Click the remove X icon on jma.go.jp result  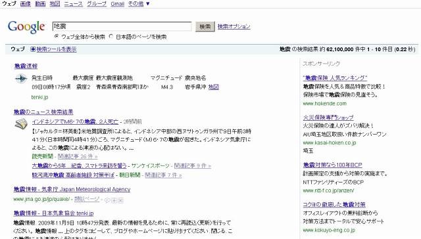[x=120, y=200]
